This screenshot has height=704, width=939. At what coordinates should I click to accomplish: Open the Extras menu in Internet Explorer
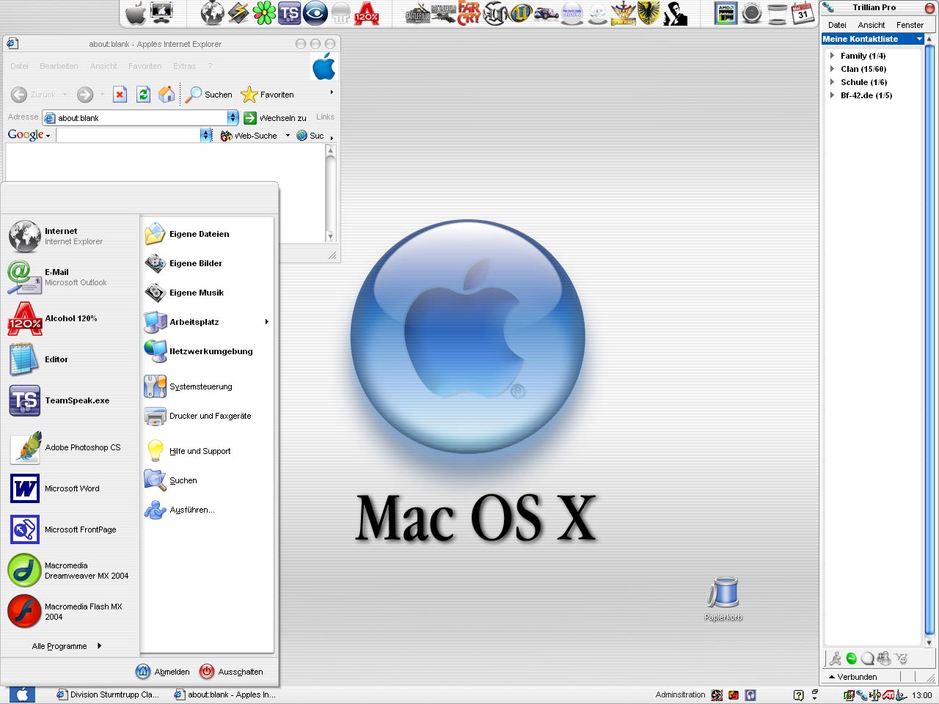[x=185, y=66]
